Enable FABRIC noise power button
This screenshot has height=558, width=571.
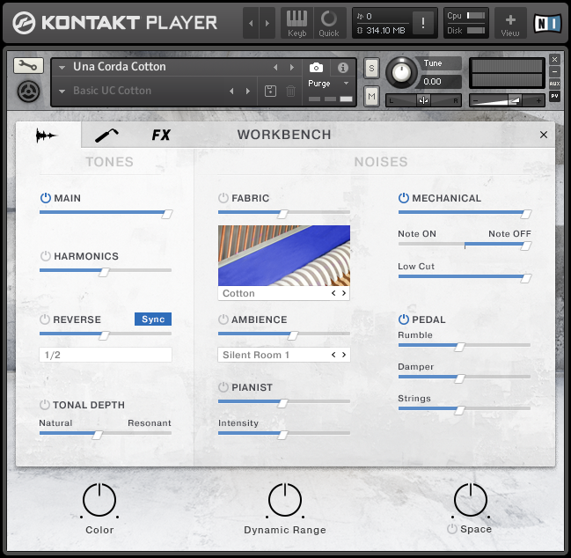click(x=223, y=198)
